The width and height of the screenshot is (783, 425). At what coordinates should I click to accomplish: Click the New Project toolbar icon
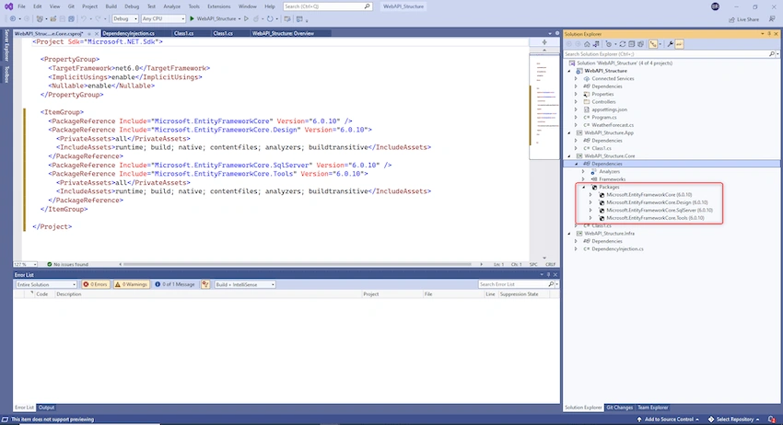[40, 19]
